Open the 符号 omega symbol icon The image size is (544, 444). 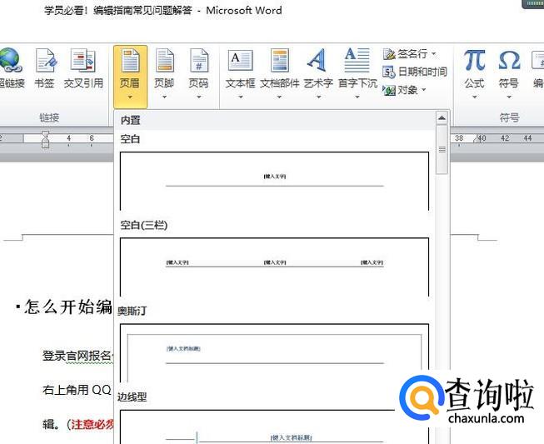click(x=509, y=60)
